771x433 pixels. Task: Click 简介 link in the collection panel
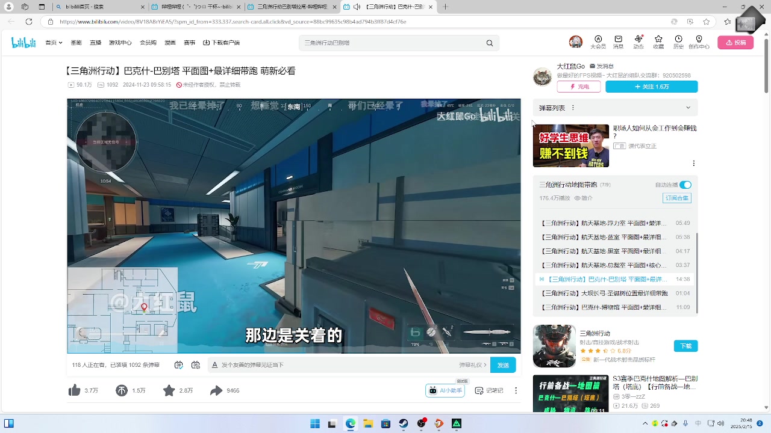click(584, 198)
